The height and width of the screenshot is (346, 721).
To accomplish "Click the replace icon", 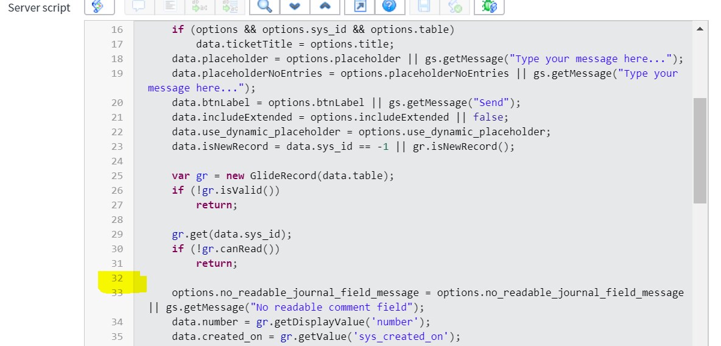I will click(x=200, y=6).
